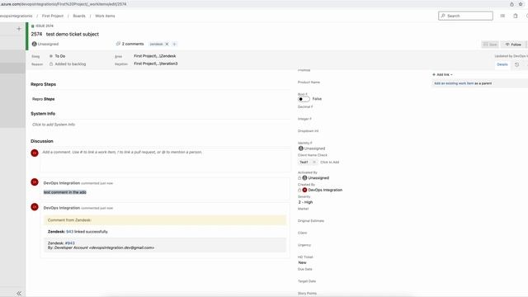Click 'Click to Add' in Client Name Check
Image resolution: width=528 pixels, height=297 pixels.
tap(329, 162)
